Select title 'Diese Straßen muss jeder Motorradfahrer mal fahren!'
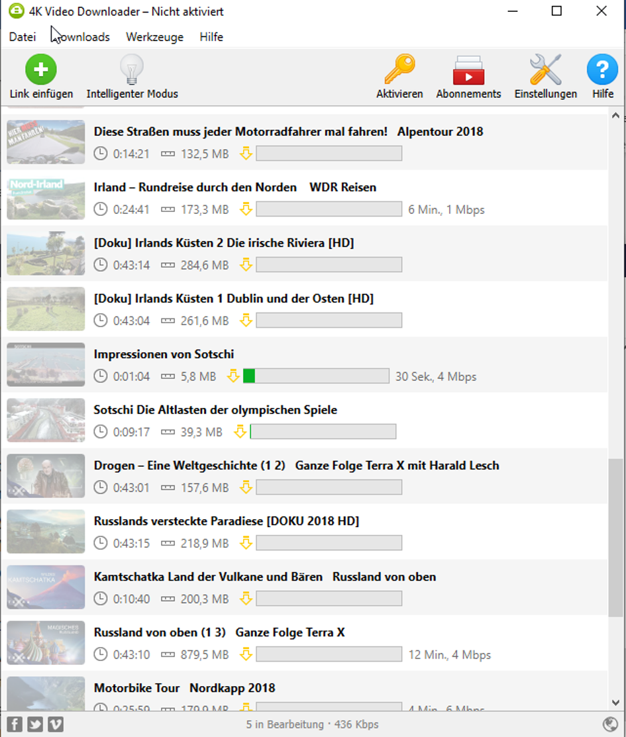This screenshot has width=626, height=737. point(240,132)
